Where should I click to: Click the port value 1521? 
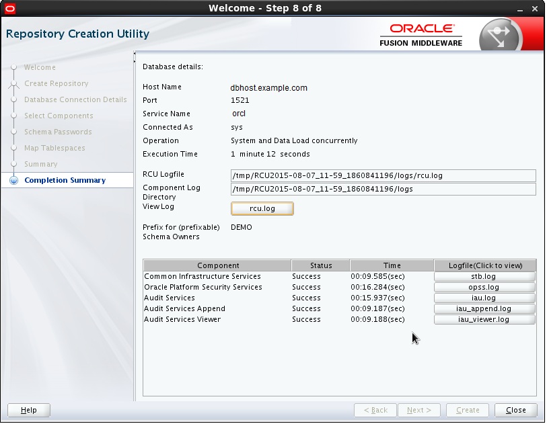click(x=240, y=100)
